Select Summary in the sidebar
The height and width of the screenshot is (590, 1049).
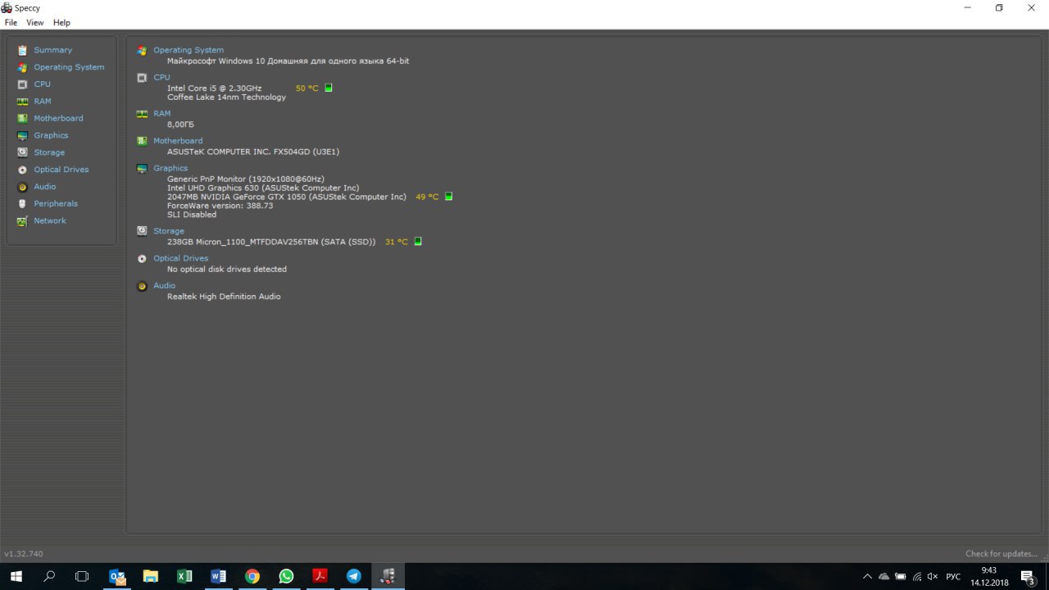(x=52, y=50)
